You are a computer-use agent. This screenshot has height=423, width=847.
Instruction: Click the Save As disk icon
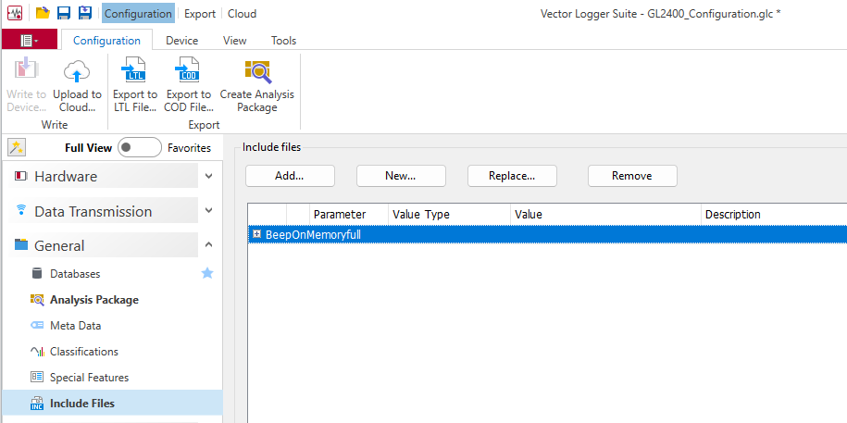click(85, 13)
